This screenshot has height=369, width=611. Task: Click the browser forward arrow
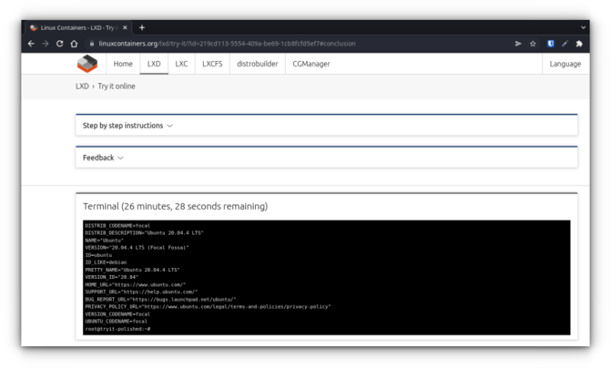pos(46,44)
